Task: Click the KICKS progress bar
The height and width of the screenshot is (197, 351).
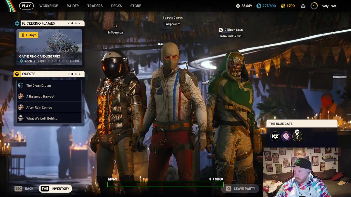Action: coord(165,184)
